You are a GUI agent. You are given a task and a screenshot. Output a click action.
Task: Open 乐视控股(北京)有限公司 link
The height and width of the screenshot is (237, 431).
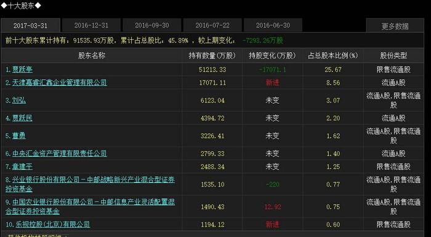[x=51, y=224]
